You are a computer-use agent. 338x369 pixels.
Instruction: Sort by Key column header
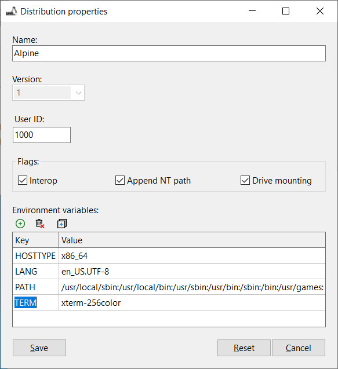click(x=35, y=240)
